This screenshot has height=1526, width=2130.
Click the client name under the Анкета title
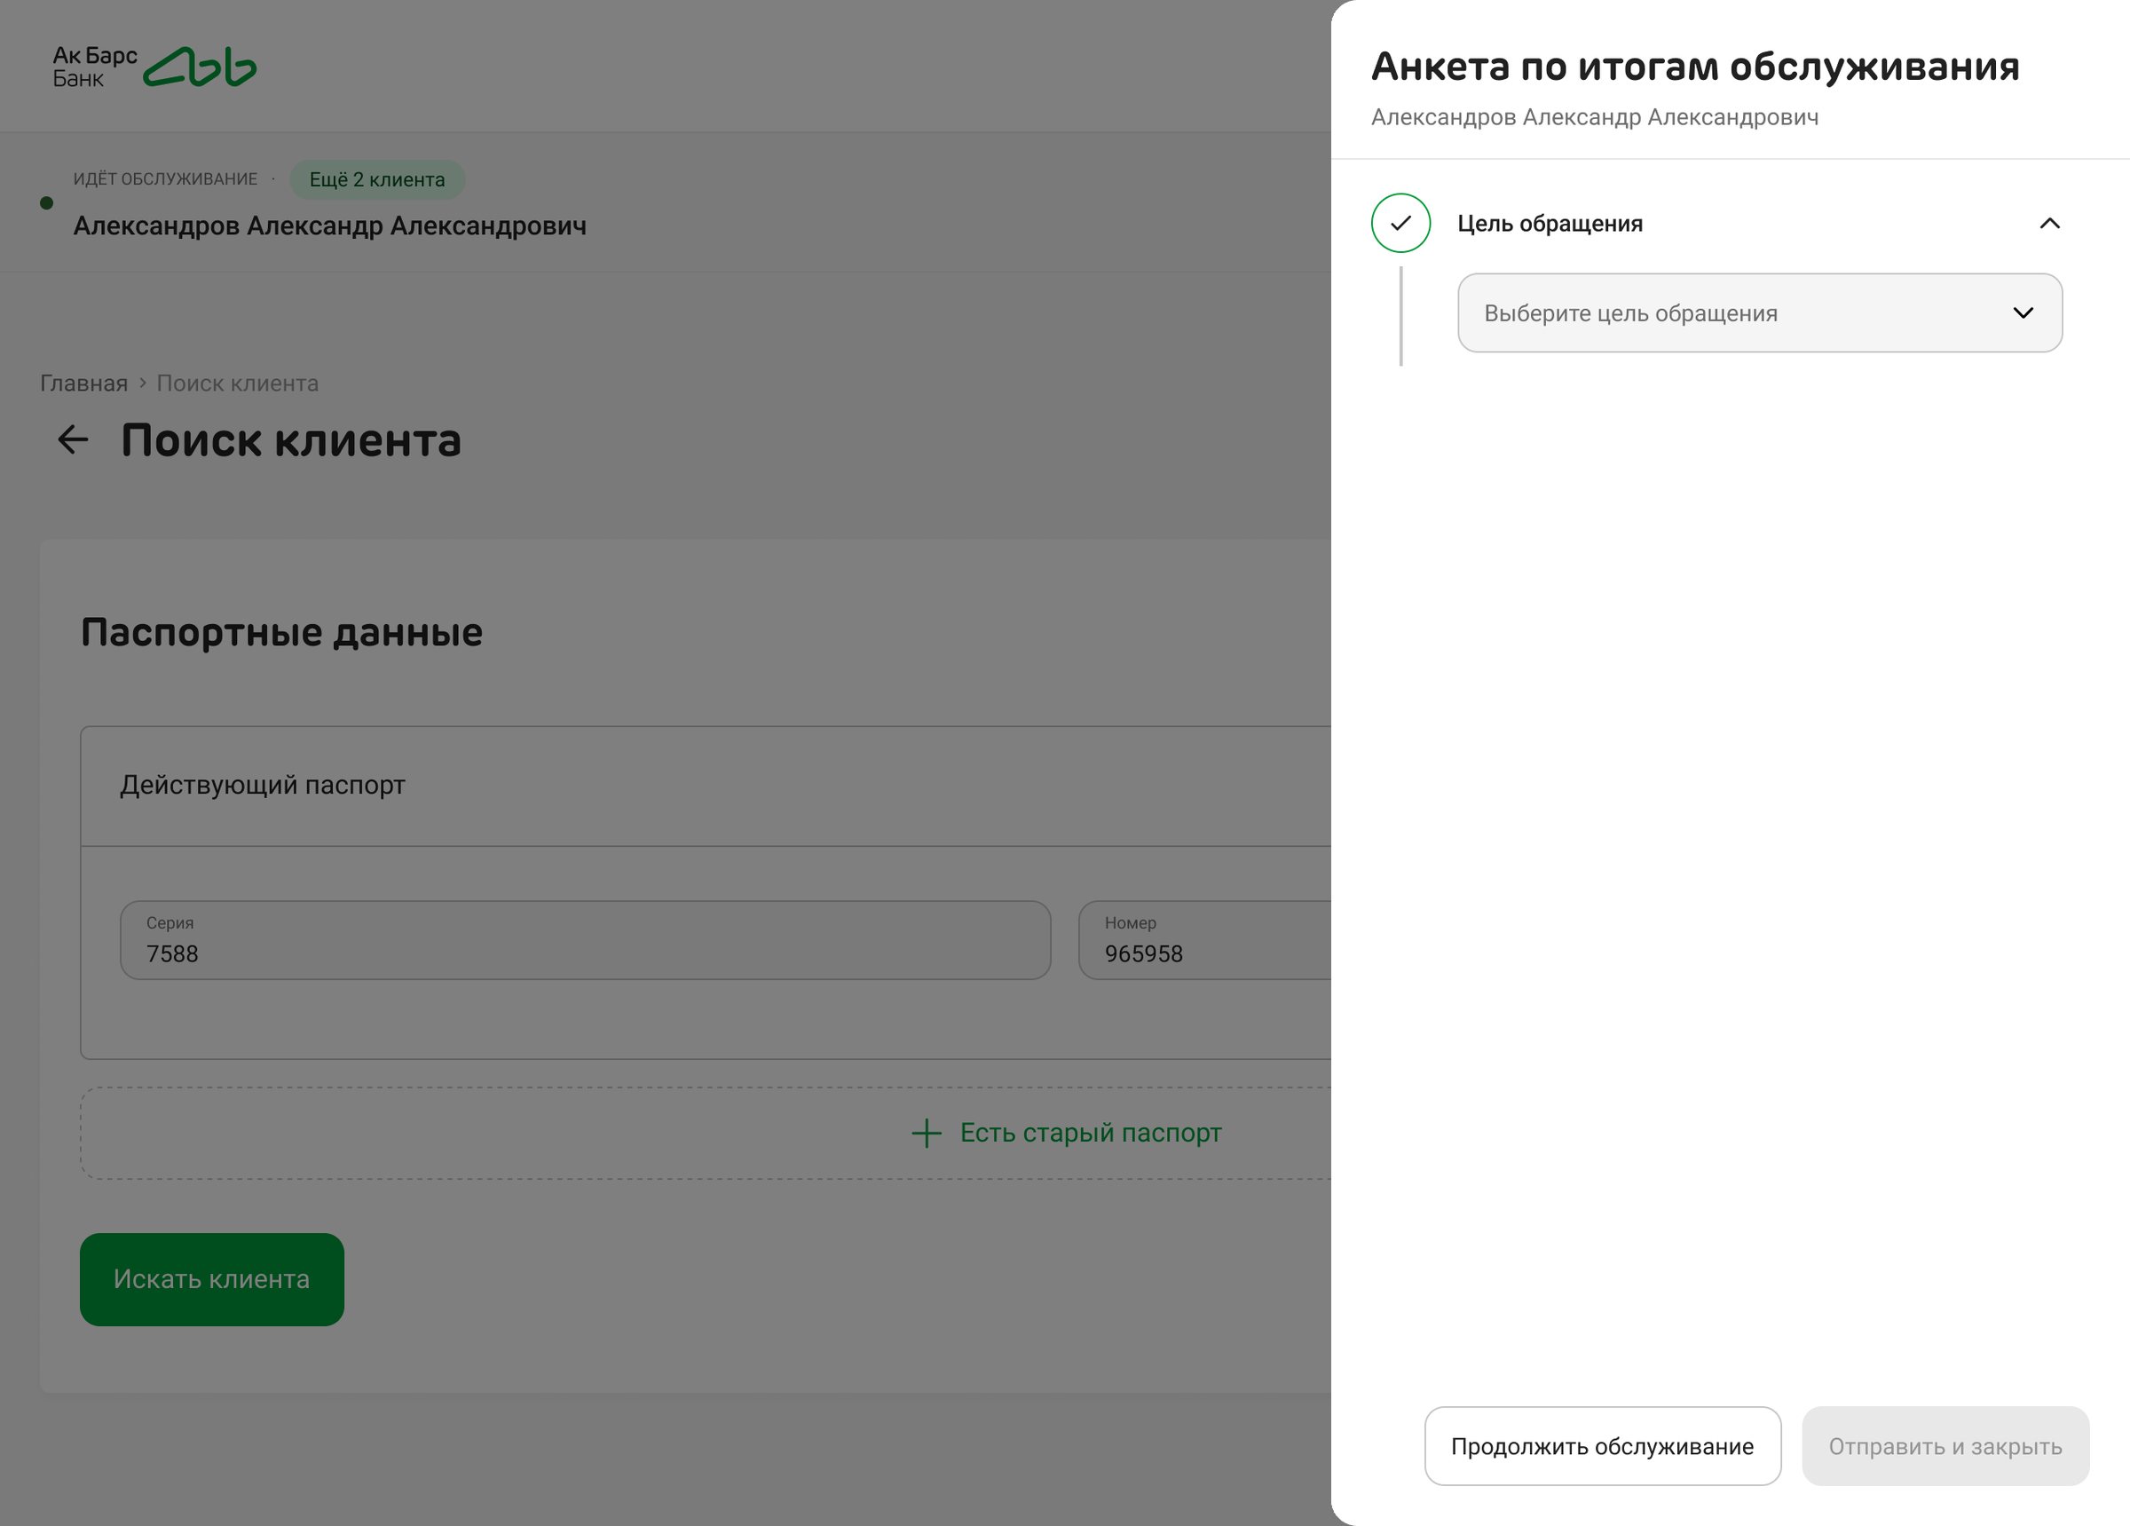pyautogui.click(x=1595, y=117)
